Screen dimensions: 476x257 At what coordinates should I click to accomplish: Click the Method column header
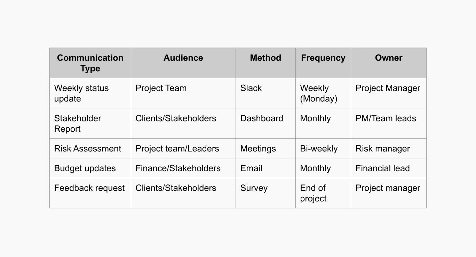[x=265, y=58]
